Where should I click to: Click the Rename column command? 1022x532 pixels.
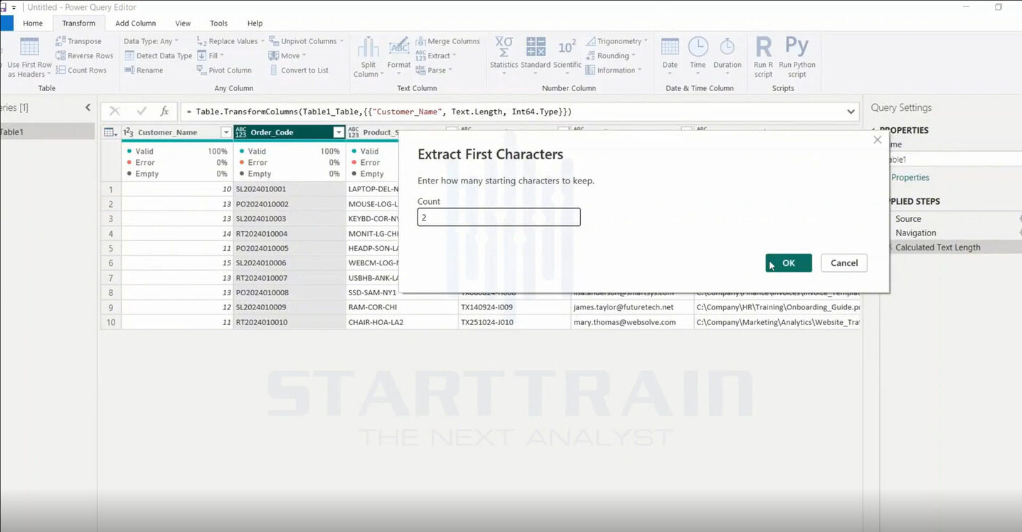pos(144,70)
